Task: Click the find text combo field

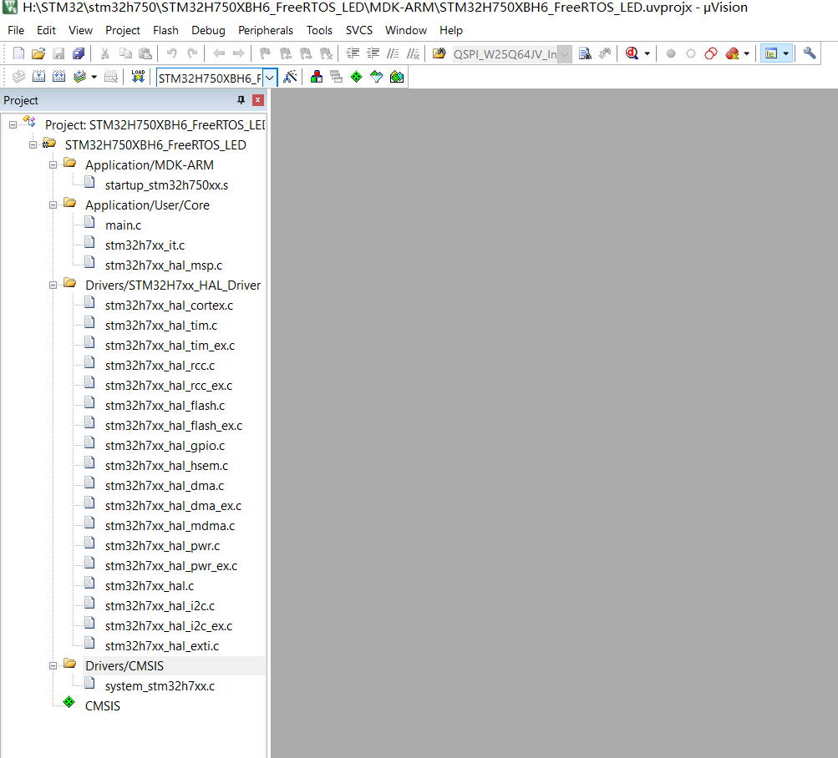Action: click(x=505, y=54)
